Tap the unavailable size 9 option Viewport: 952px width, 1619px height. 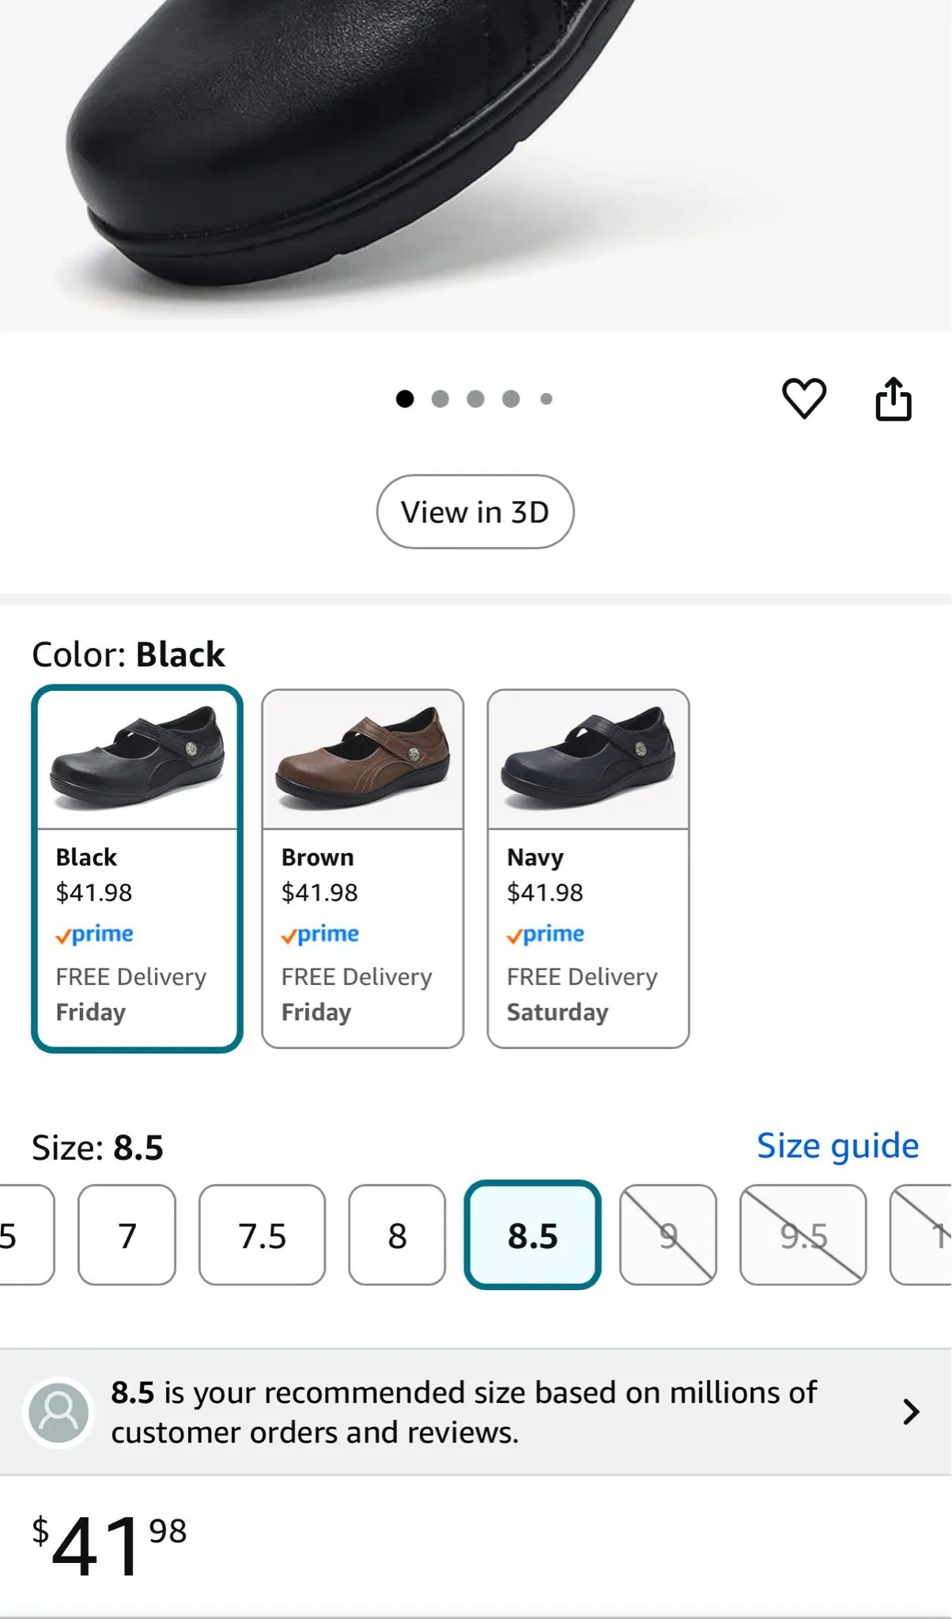668,1235
